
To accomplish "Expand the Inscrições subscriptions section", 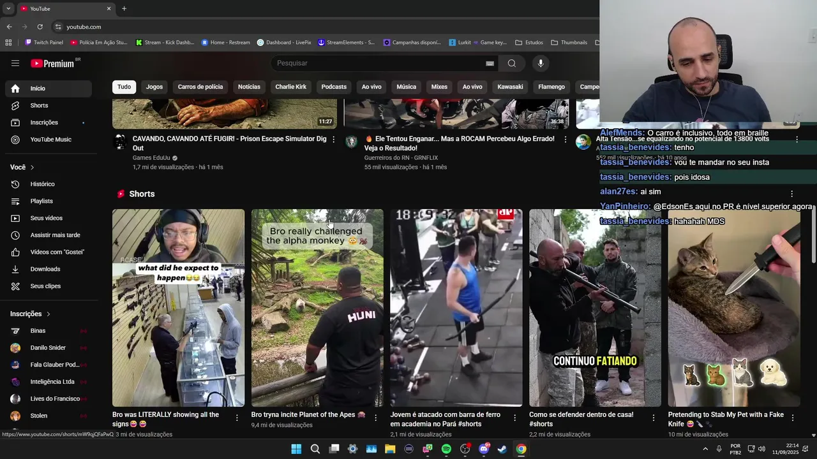I will [x=30, y=314].
